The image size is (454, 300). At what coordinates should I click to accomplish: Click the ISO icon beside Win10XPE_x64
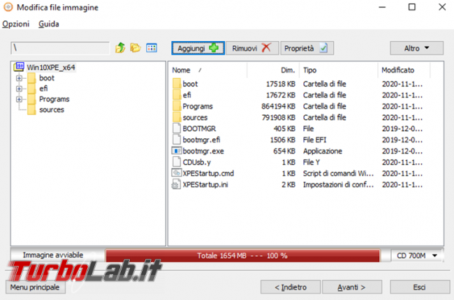[19, 67]
